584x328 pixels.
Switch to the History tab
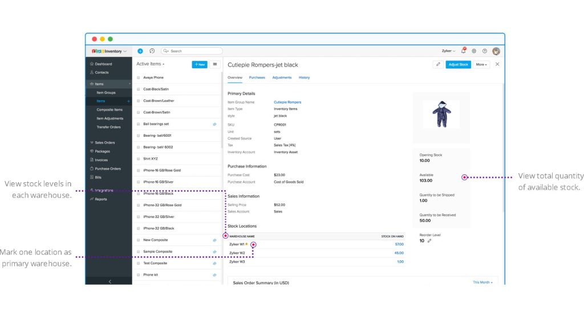point(304,77)
